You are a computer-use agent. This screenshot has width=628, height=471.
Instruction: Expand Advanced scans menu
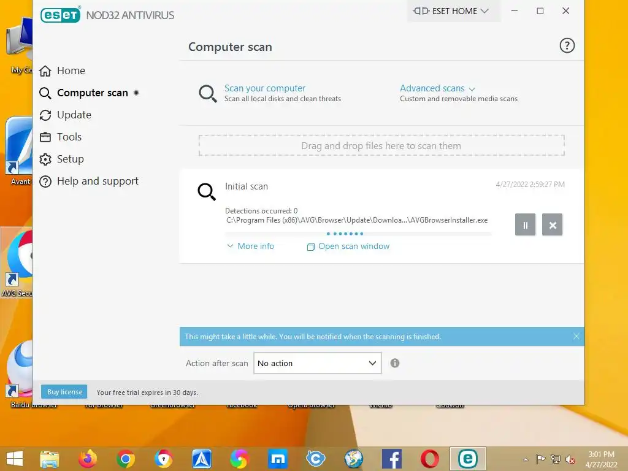(x=437, y=88)
